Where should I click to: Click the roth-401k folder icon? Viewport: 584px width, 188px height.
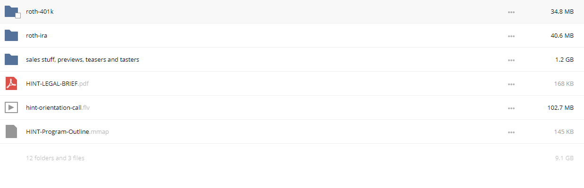point(11,11)
